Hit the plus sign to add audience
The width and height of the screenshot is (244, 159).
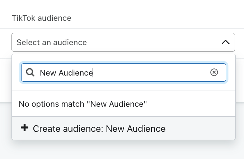24,128
